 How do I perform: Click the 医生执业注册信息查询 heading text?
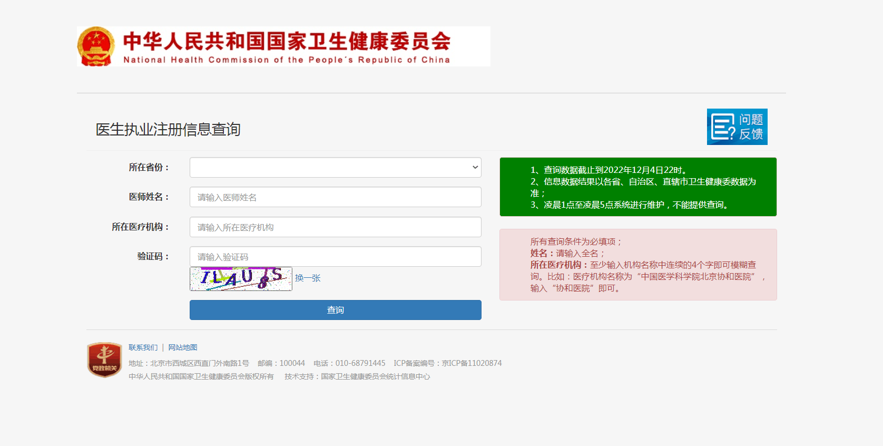(x=168, y=129)
